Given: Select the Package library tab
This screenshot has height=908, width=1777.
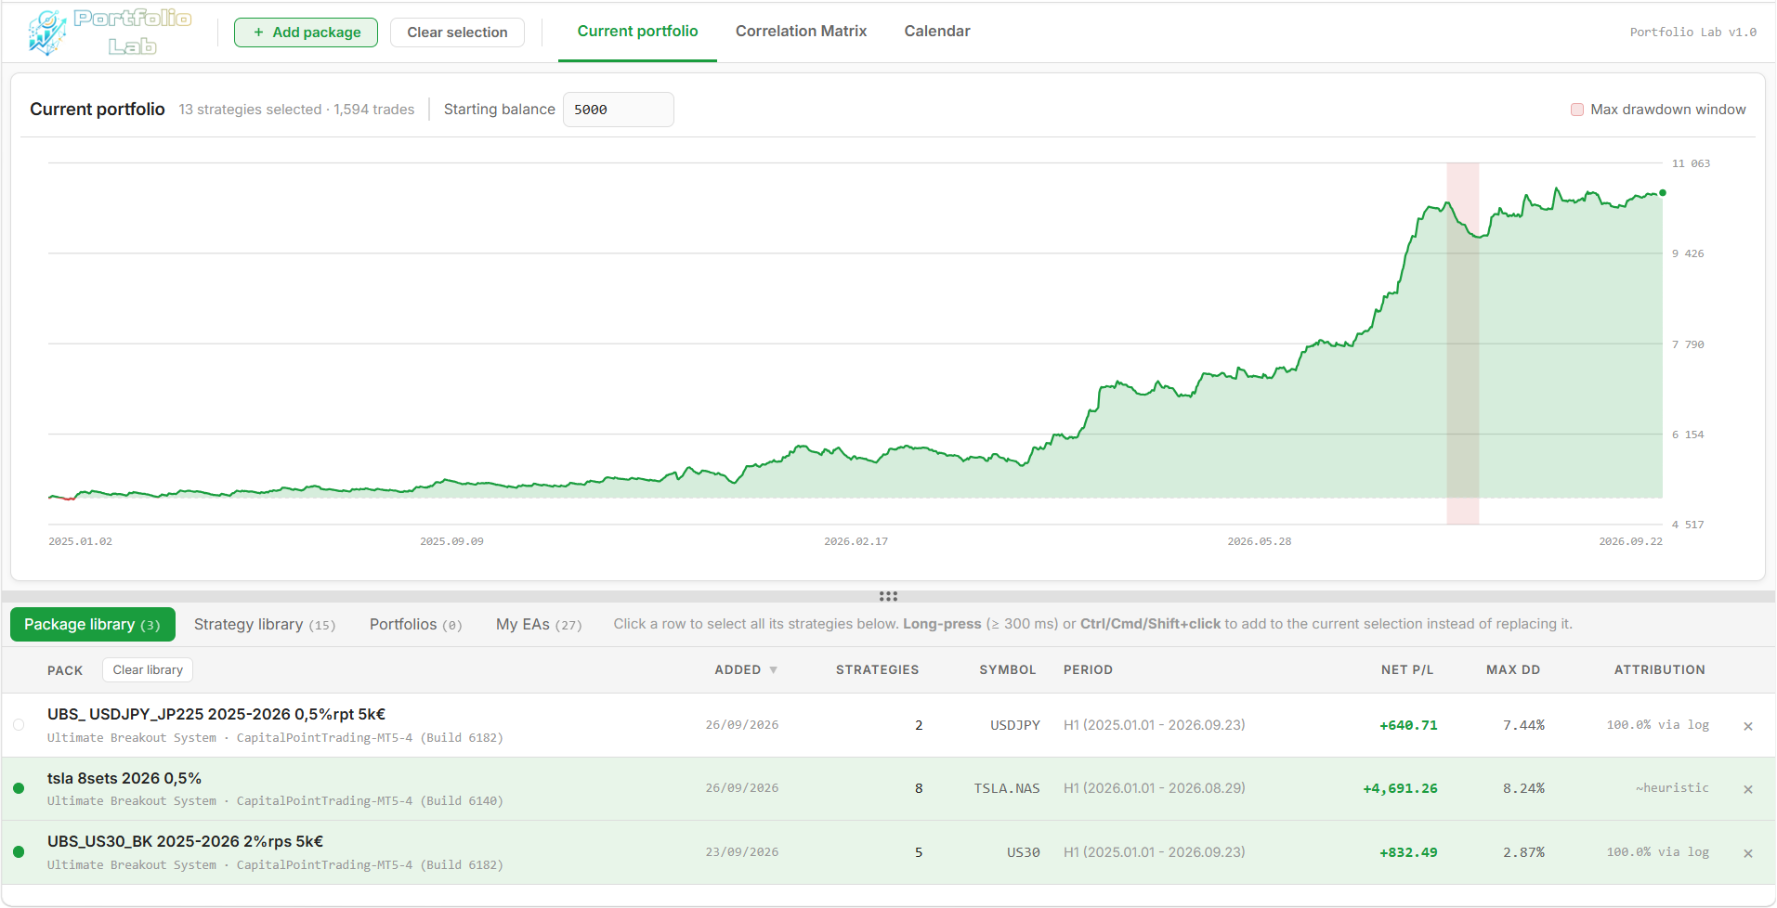Looking at the screenshot, I should tap(92, 625).
